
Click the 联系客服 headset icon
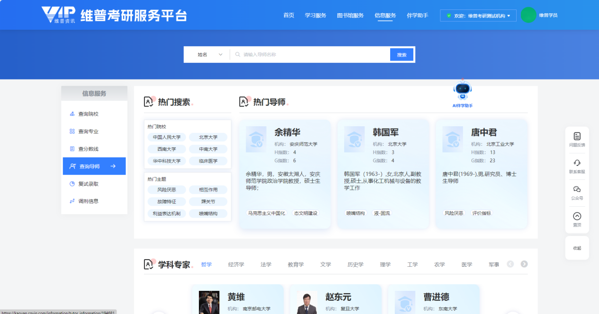(577, 163)
